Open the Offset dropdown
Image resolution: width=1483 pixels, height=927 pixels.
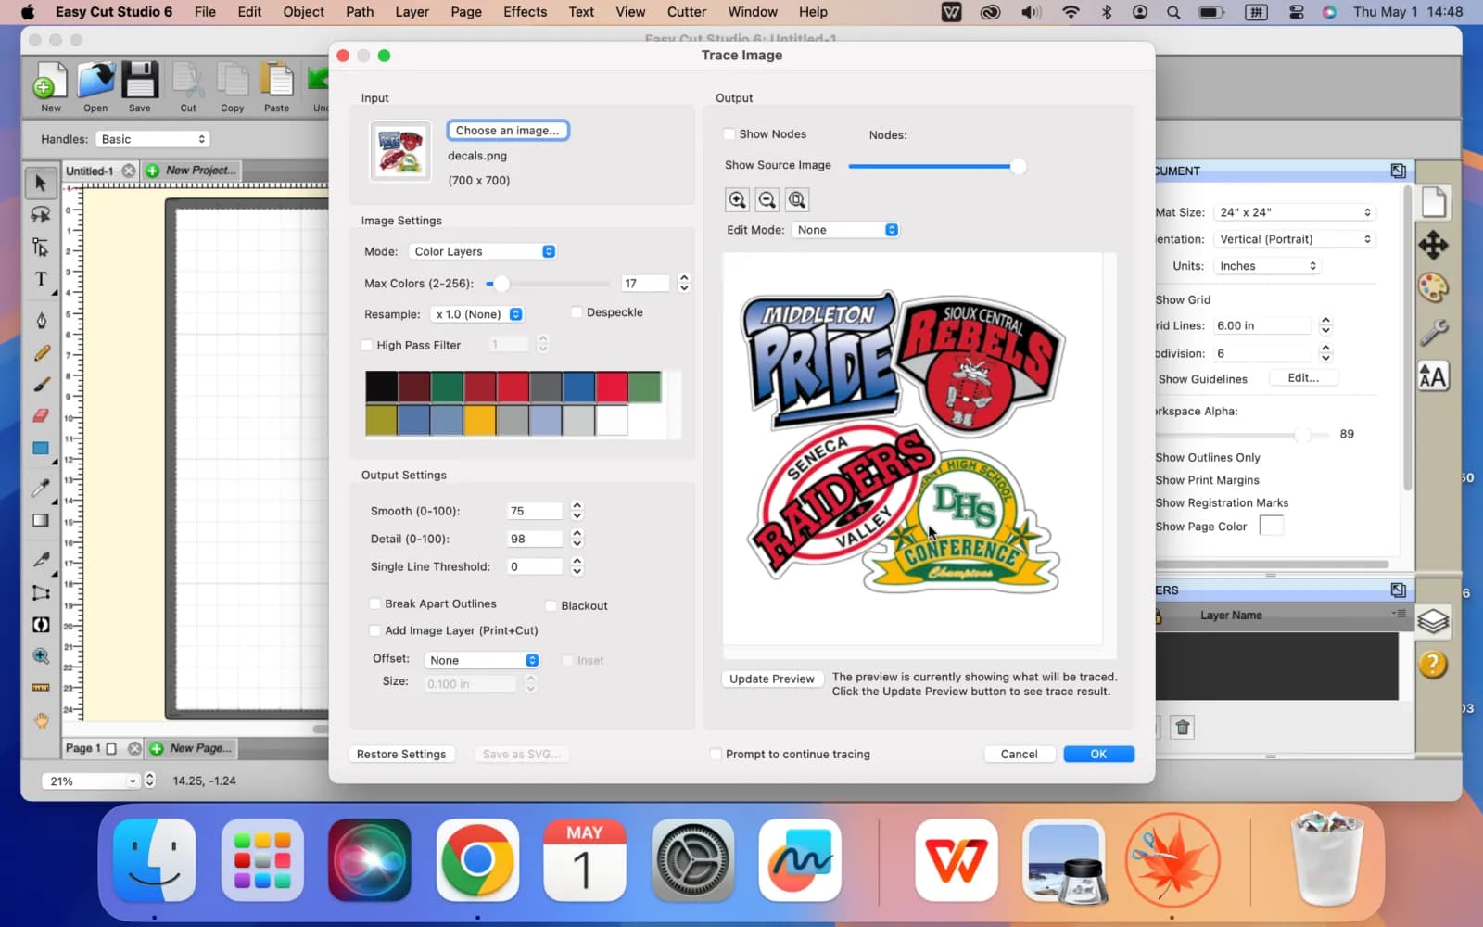tap(482, 660)
